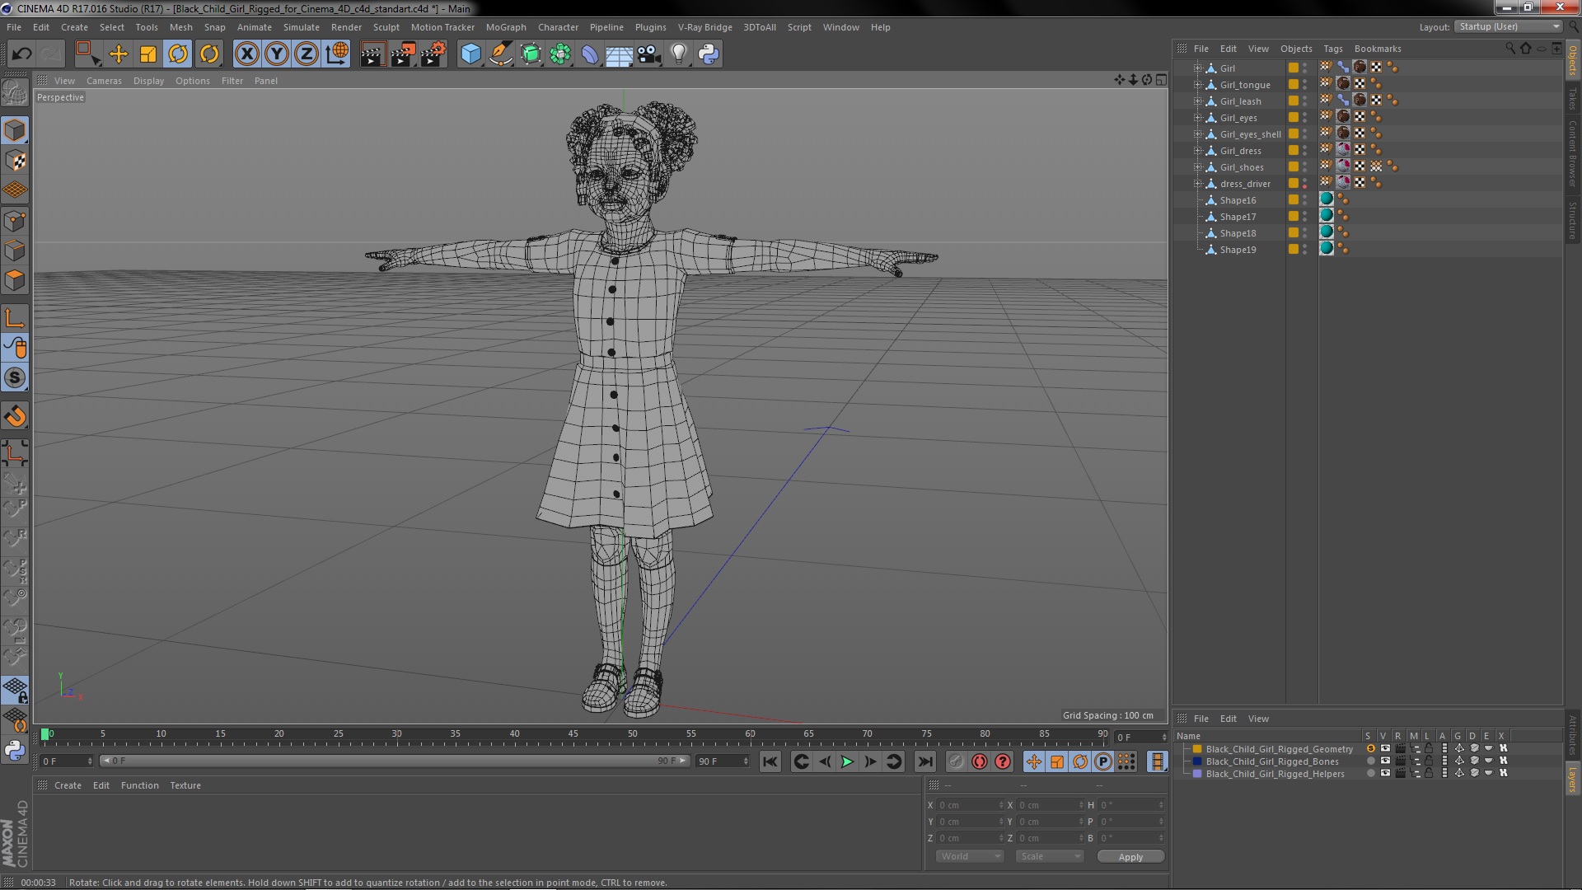Go to end of animation

925,762
